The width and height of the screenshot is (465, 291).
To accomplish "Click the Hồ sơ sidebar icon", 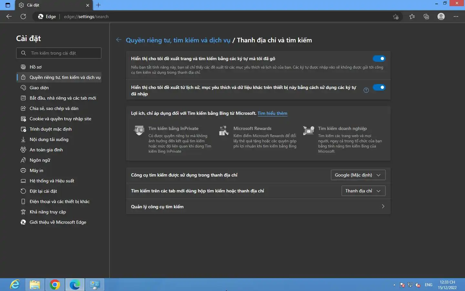I will (23, 67).
